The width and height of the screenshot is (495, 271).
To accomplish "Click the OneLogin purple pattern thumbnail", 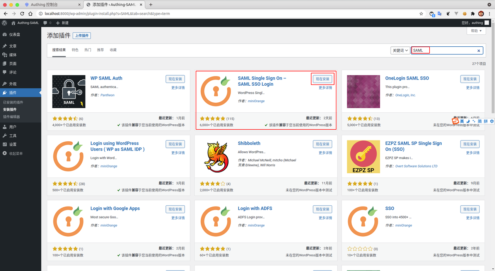I will point(364,91).
